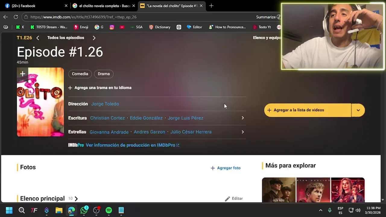Expand Elenco principal chevron
Screen dimensions: 386x217
pyautogui.click(x=76, y=199)
